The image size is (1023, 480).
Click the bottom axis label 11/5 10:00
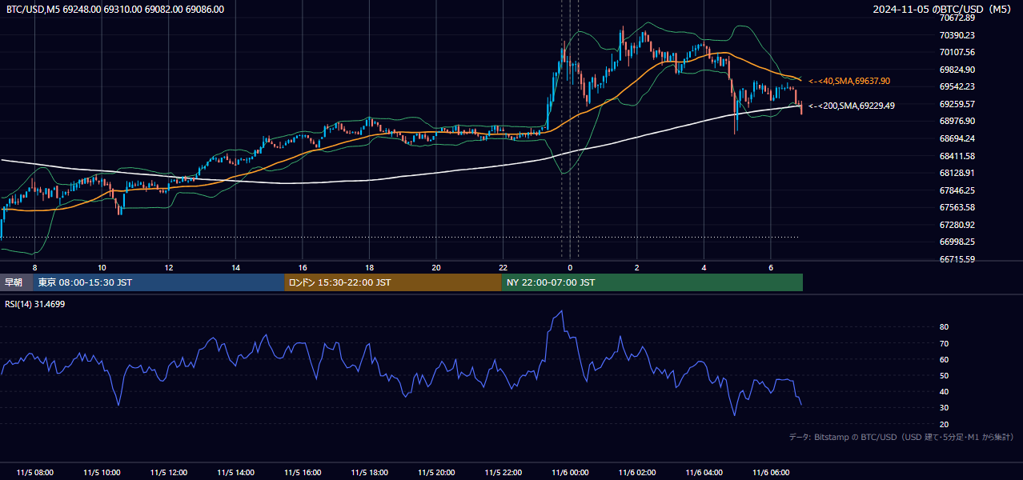point(102,472)
